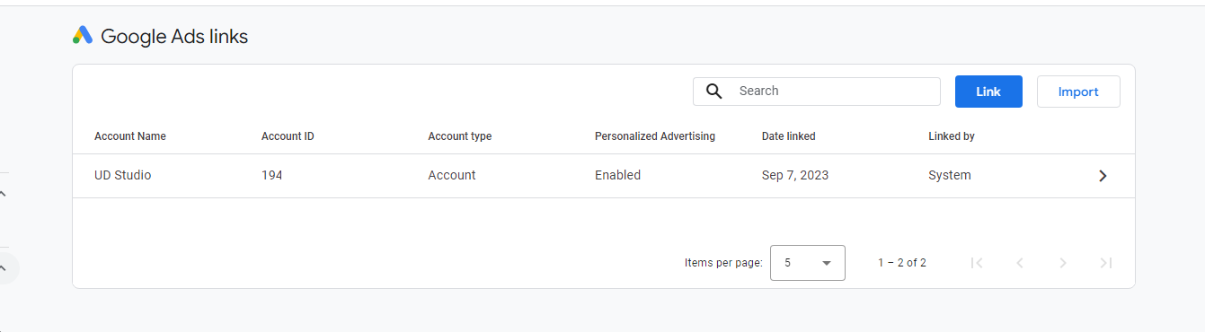Select the UD Studio account name cell
1205x332 pixels.
point(123,176)
